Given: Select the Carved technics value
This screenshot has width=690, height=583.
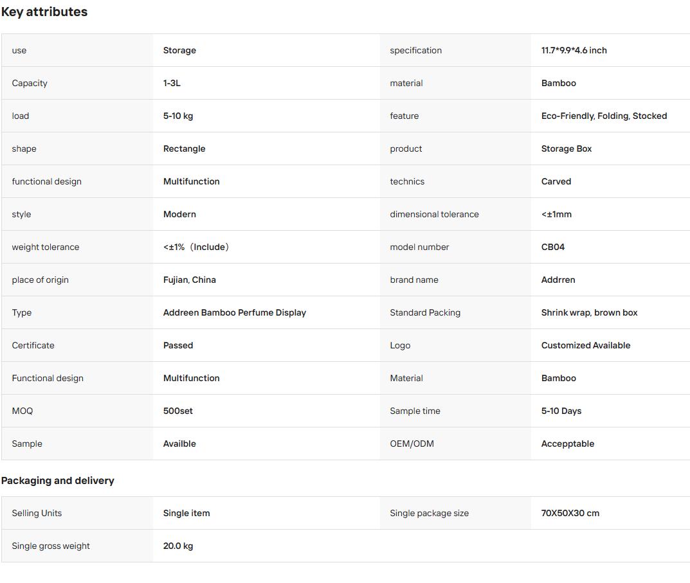Looking at the screenshot, I should point(556,181).
